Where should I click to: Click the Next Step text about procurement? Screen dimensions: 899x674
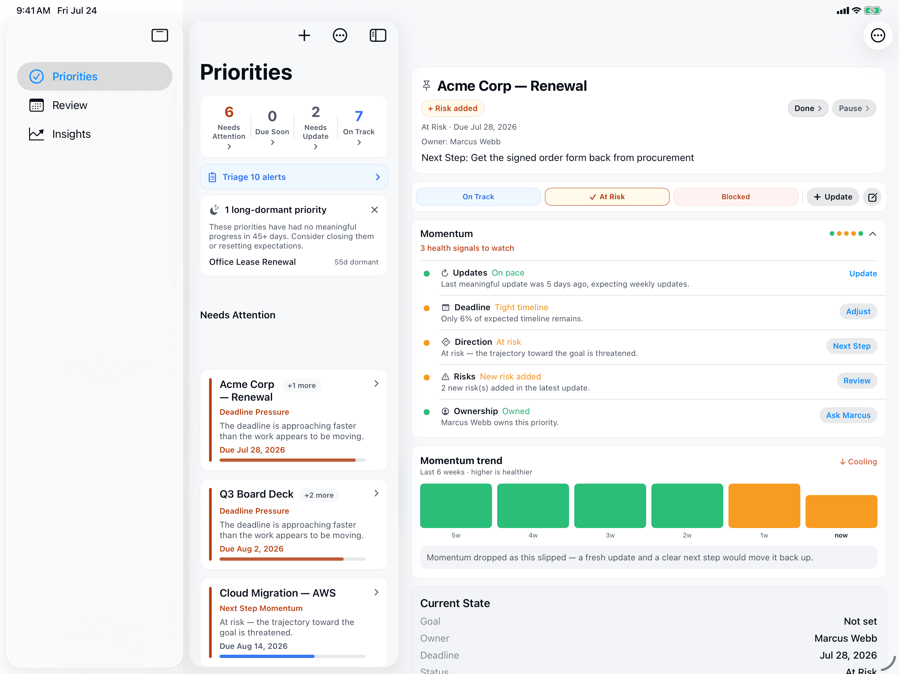pyautogui.click(x=558, y=158)
